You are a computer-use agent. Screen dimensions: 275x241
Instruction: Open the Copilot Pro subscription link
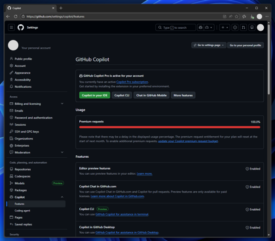coord(132,82)
